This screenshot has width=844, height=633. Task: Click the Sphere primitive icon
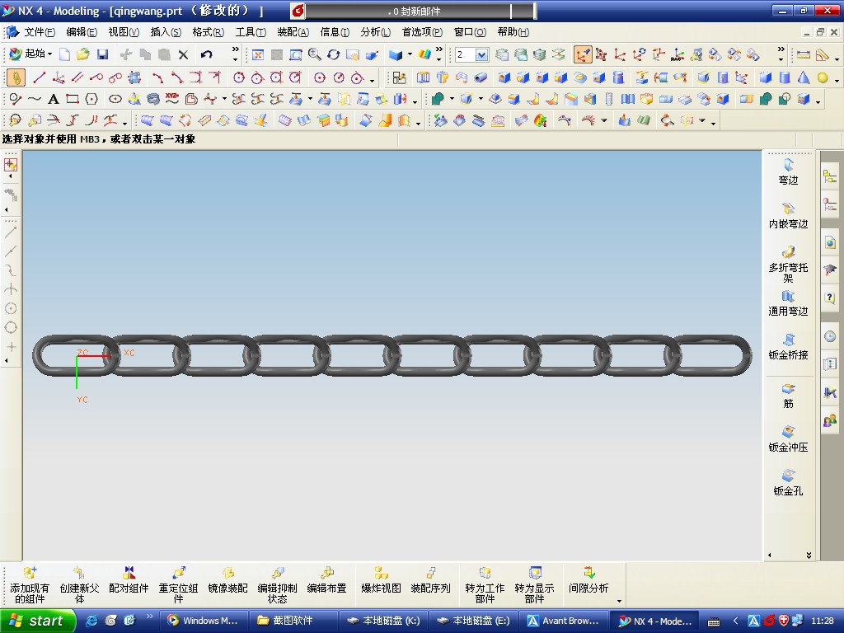823,78
